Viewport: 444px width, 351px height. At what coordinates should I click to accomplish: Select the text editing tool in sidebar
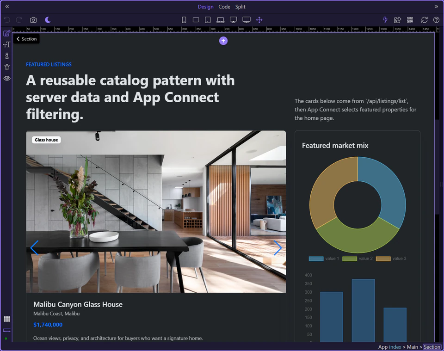(7, 45)
